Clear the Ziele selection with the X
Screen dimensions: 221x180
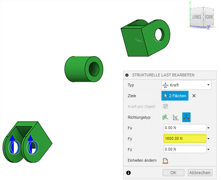click(x=194, y=96)
